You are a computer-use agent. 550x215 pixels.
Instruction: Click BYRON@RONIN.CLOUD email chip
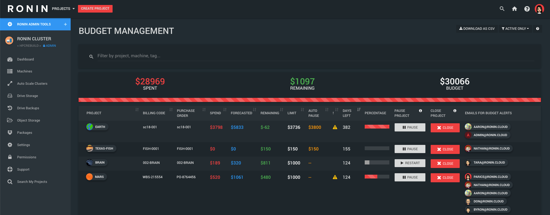[x=487, y=210]
